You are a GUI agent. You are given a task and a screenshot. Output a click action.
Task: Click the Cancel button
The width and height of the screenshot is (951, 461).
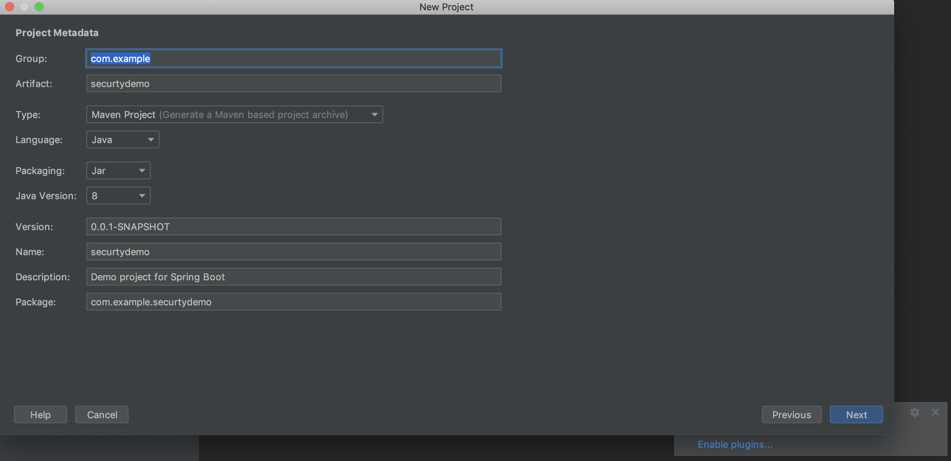pos(102,415)
